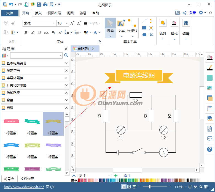215x192 pixels.
Task: Click the Format painter brush icon
Action: (13, 23)
